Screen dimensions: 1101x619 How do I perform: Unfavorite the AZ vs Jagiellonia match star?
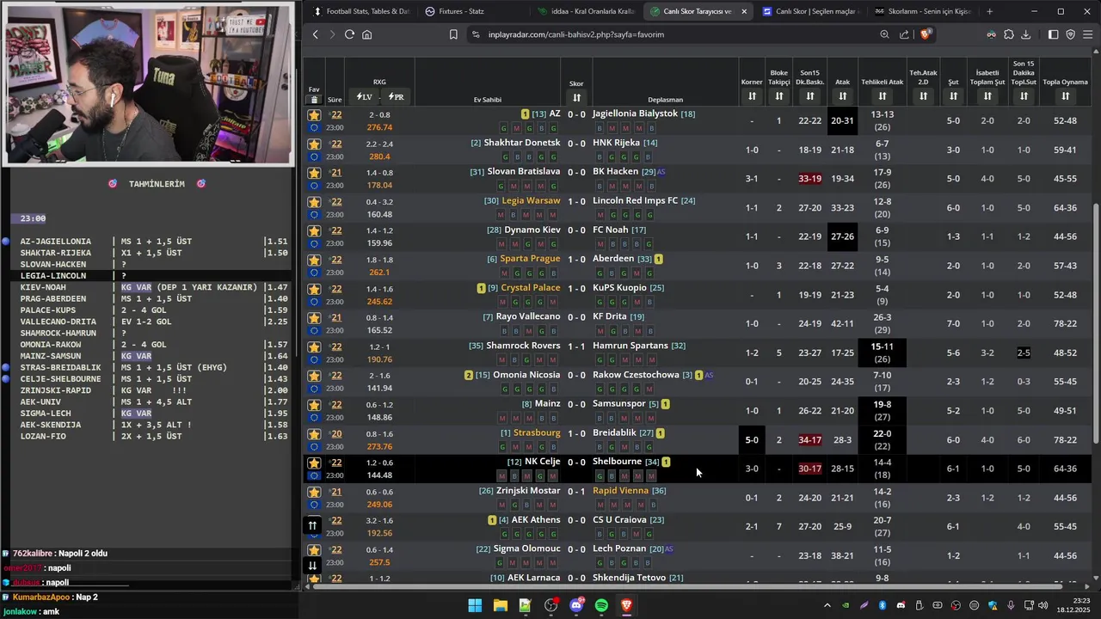[x=314, y=114]
